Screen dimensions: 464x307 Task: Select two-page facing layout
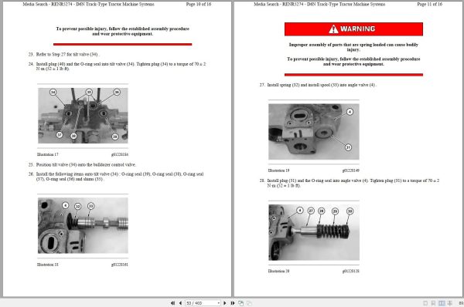click(x=442, y=303)
